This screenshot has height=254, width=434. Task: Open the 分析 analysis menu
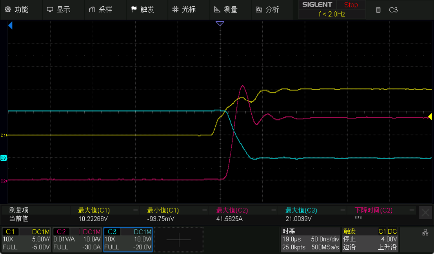[267, 9]
